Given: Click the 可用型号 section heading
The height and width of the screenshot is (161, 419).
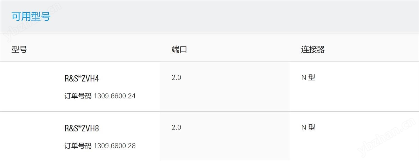Looking at the screenshot, I should [31, 16].
